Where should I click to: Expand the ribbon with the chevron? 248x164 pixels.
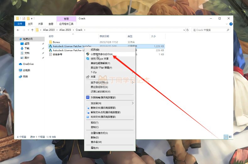coord(227,24)
